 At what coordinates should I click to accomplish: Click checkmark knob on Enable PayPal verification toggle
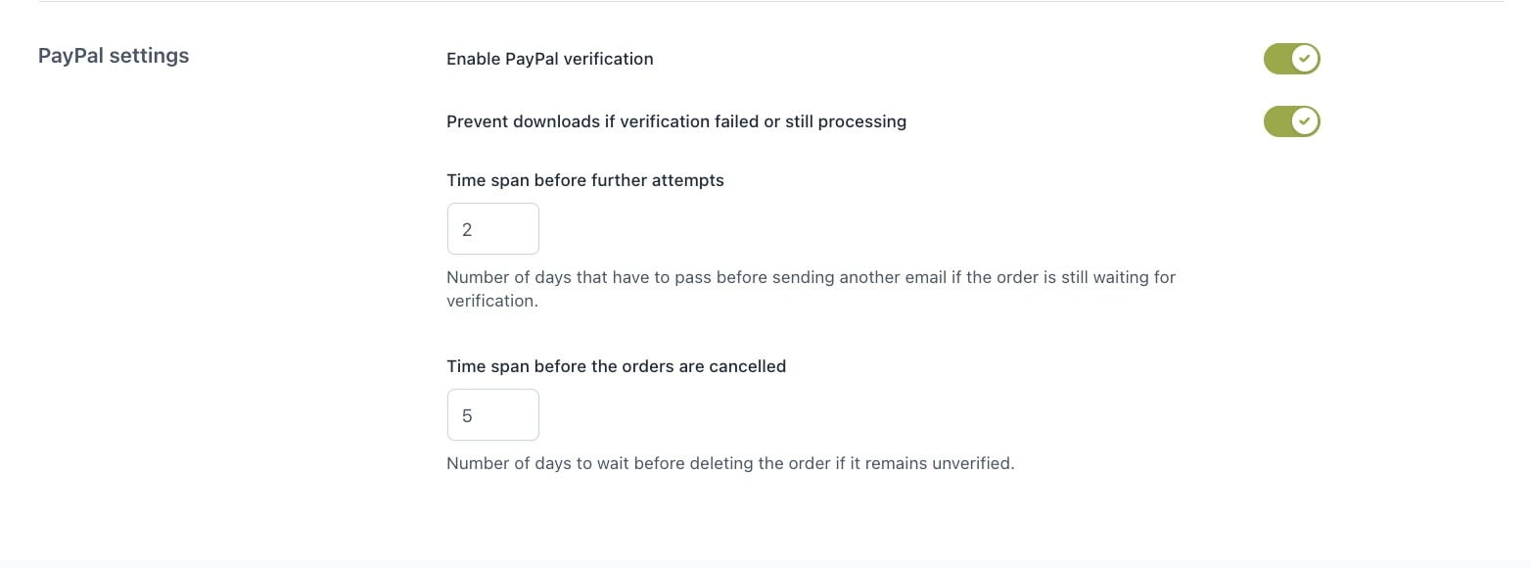1304,59
